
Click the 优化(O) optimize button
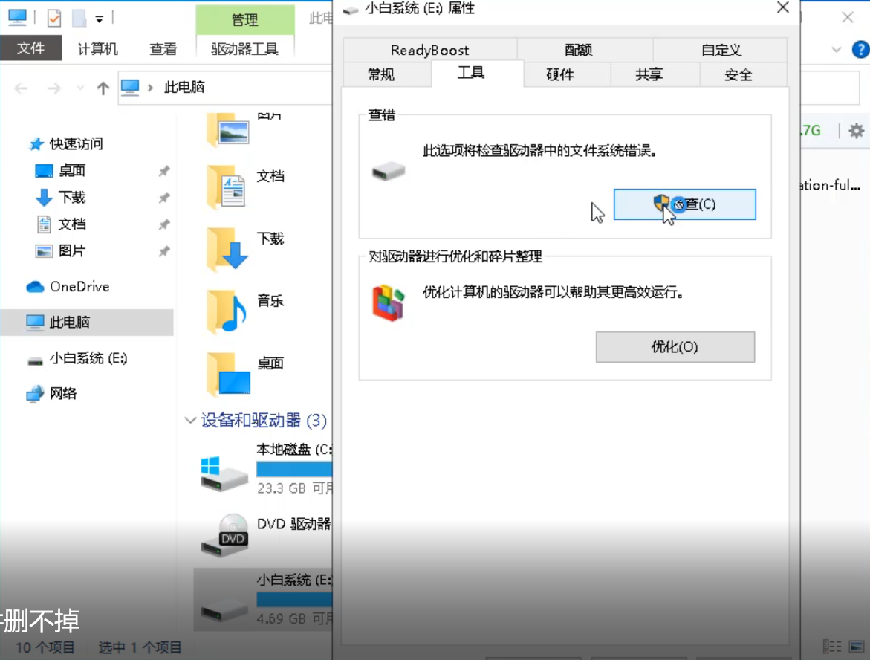pos(675,347)
